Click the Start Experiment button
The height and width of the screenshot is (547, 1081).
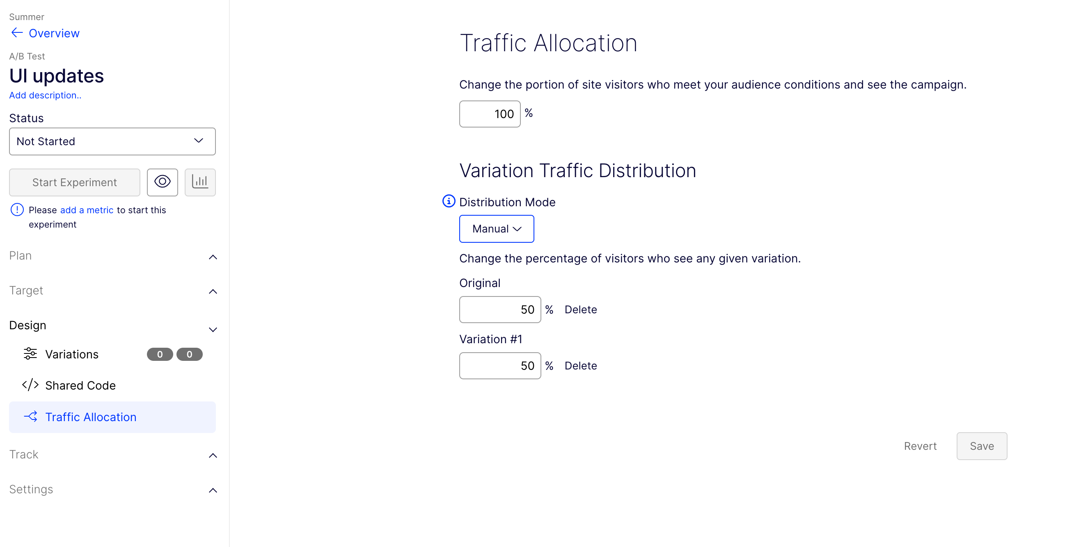tap(74, 182)
